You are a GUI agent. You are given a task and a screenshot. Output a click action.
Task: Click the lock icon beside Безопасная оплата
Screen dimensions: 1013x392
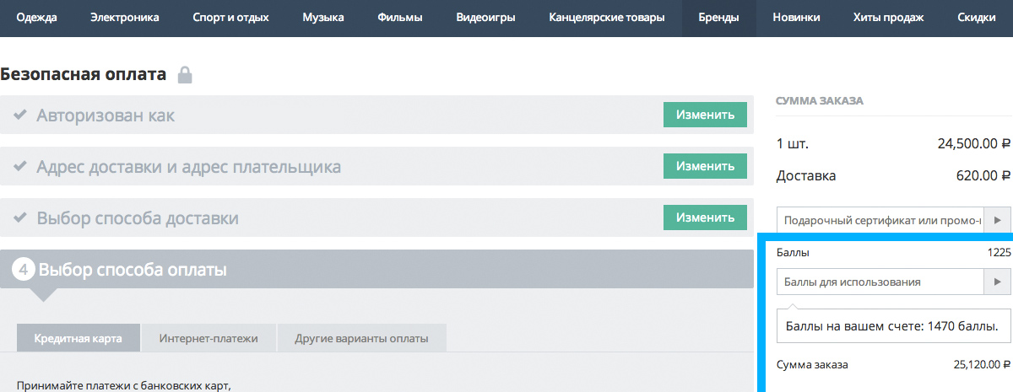(x=185, y=76)
